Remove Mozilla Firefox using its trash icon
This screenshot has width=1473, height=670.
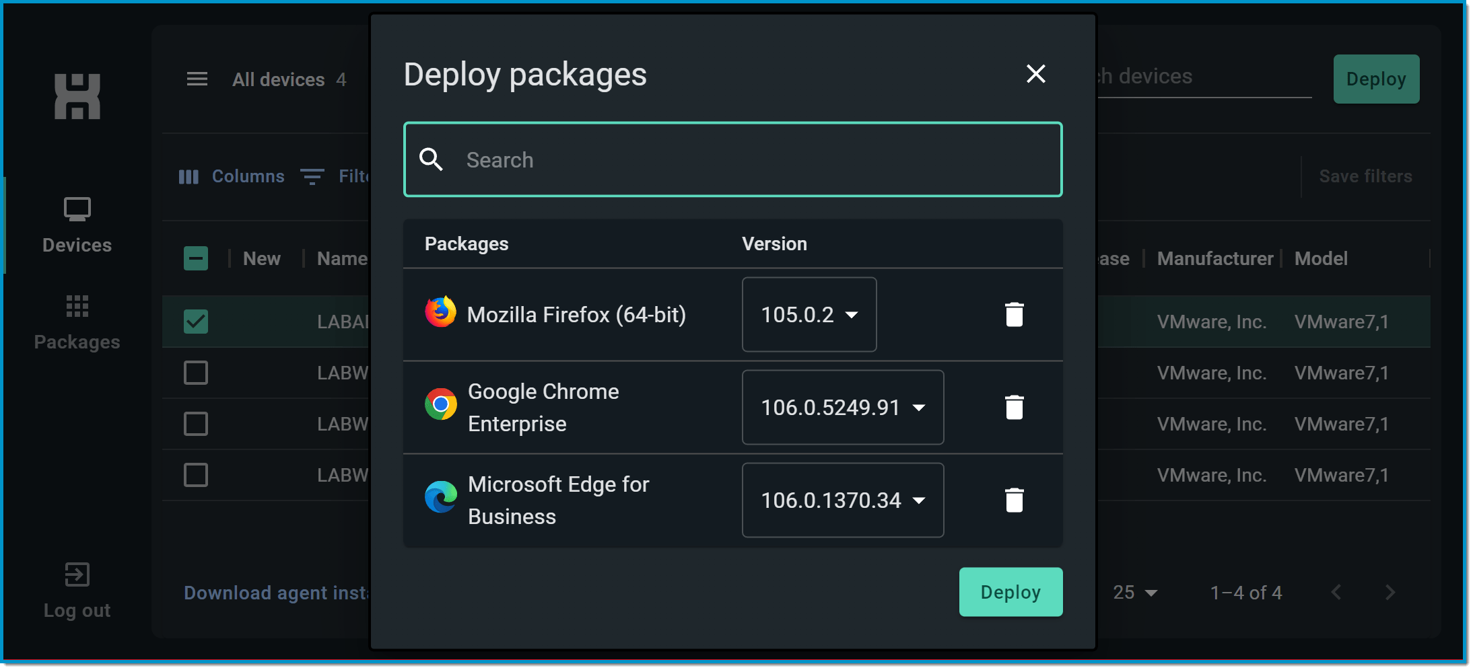1013,313
